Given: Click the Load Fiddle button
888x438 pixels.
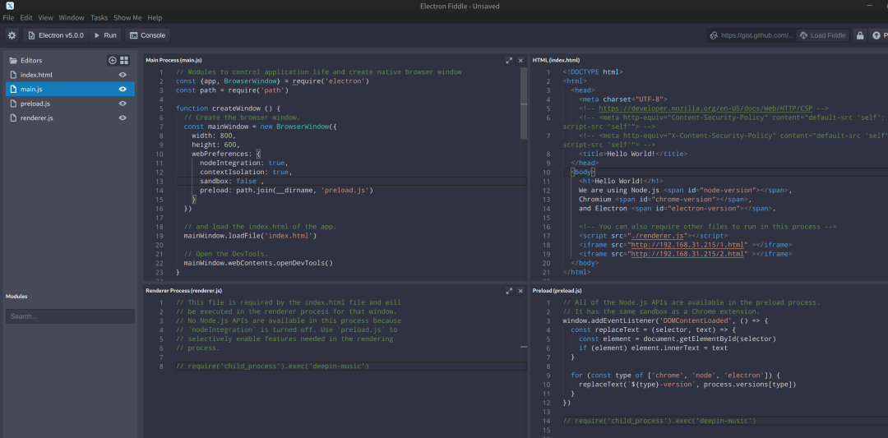Looking at the screenshot, I should [x=823, y=35].
